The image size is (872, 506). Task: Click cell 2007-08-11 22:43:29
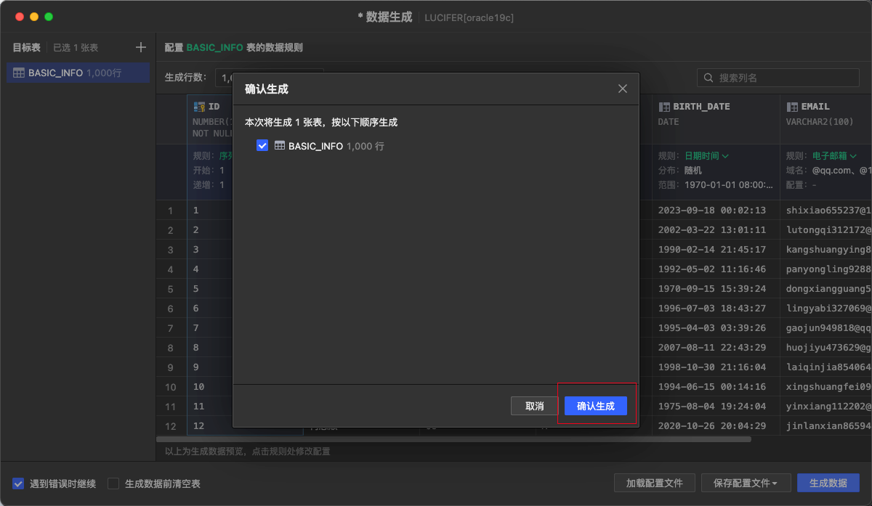pos(716,348)
